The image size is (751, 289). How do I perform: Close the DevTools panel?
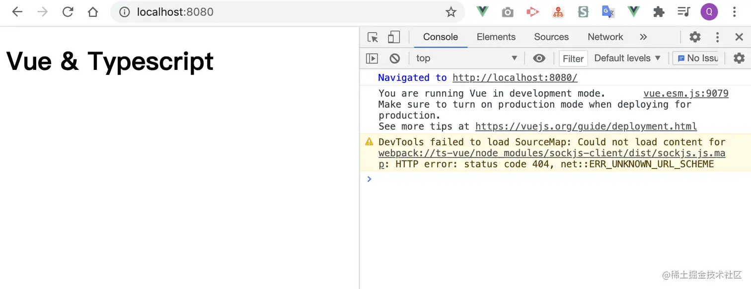739,37
